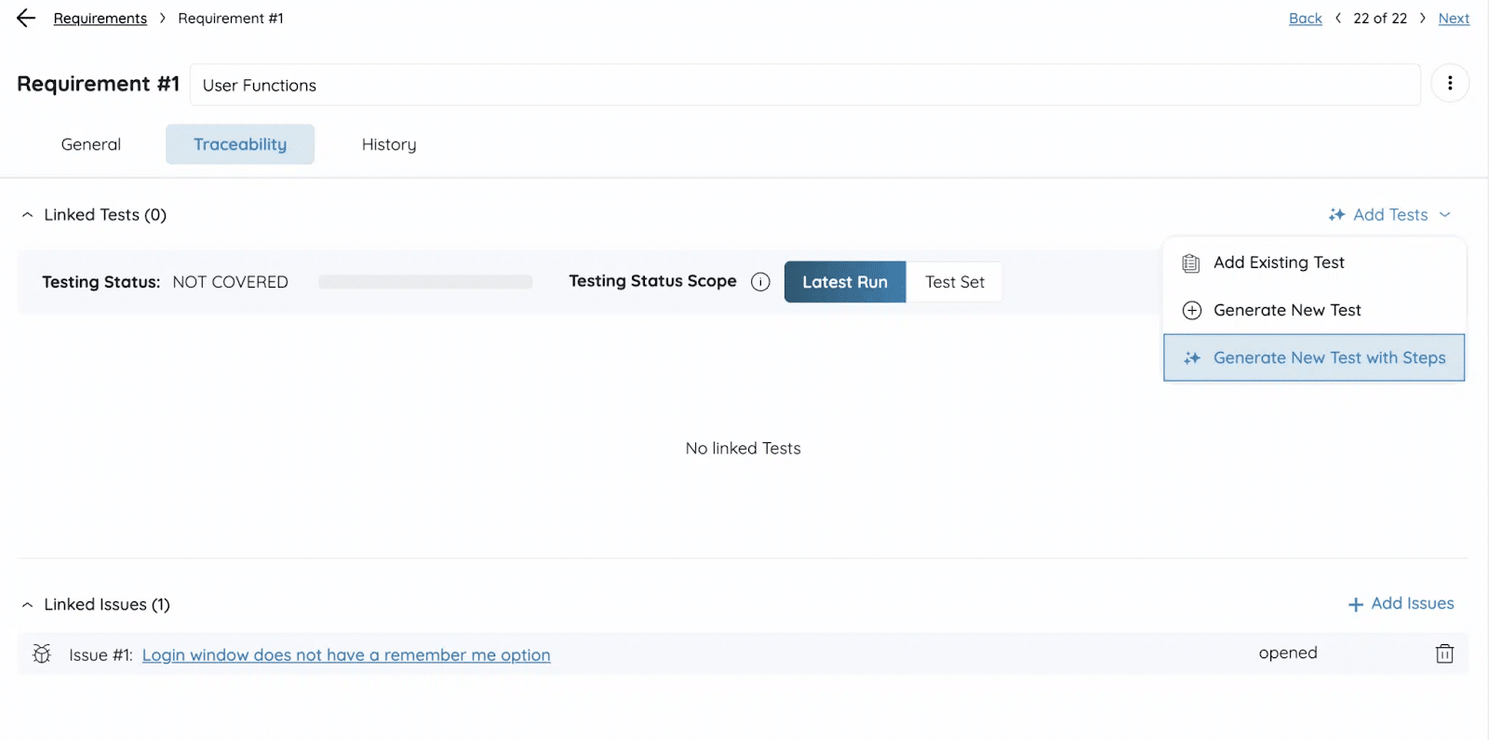The height and width of the screenshot is (740, 1489).
Task: Click the Requirements breadcrumb link
Action: tap(101, 19)
